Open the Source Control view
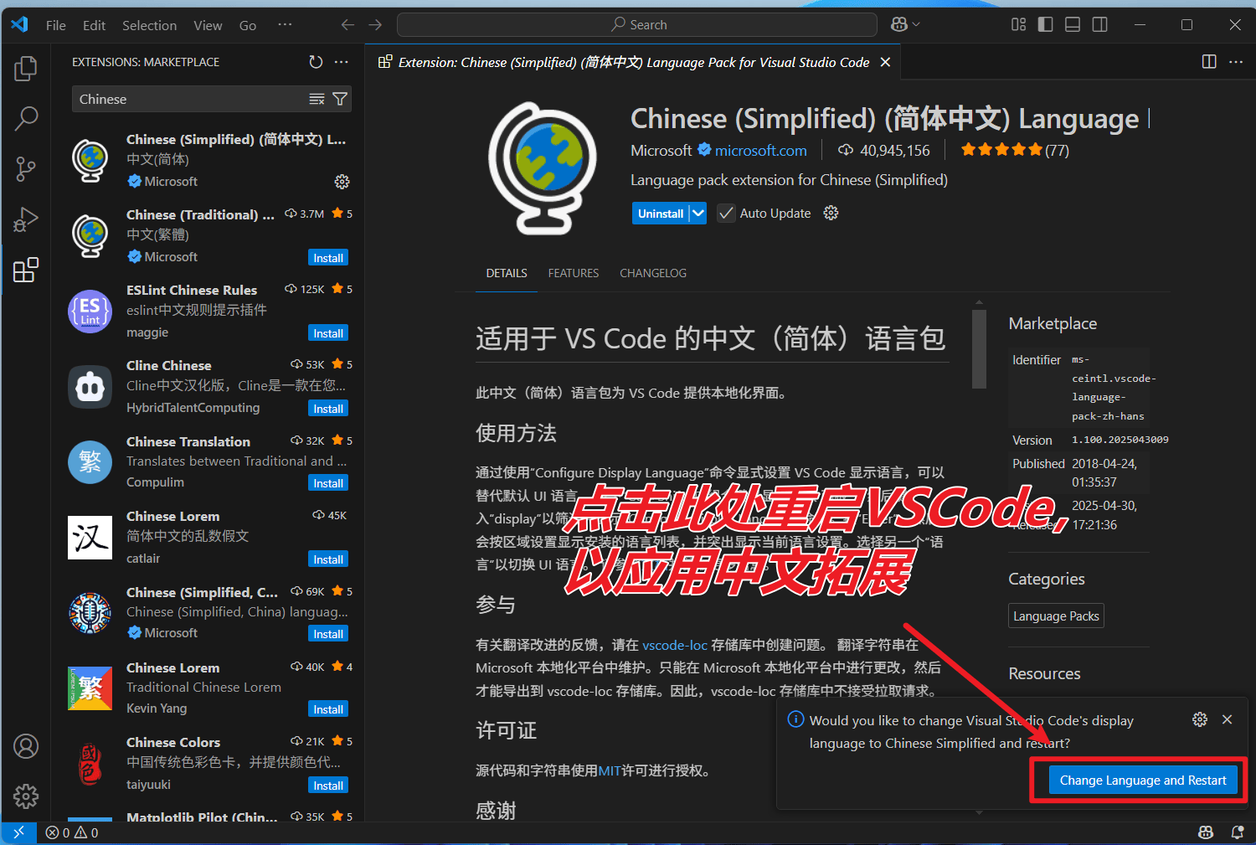This screenshot has width=1256, height=845. coord(26,169)
